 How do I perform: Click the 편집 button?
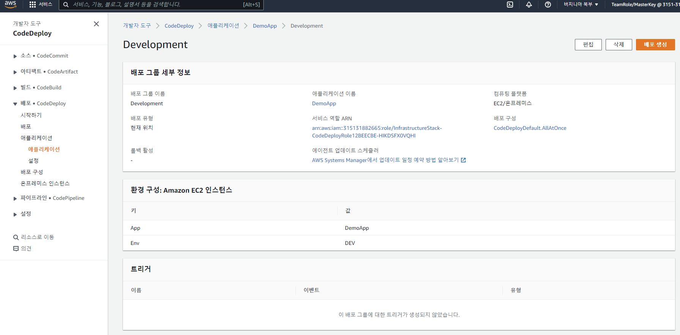tap(588, 45)
